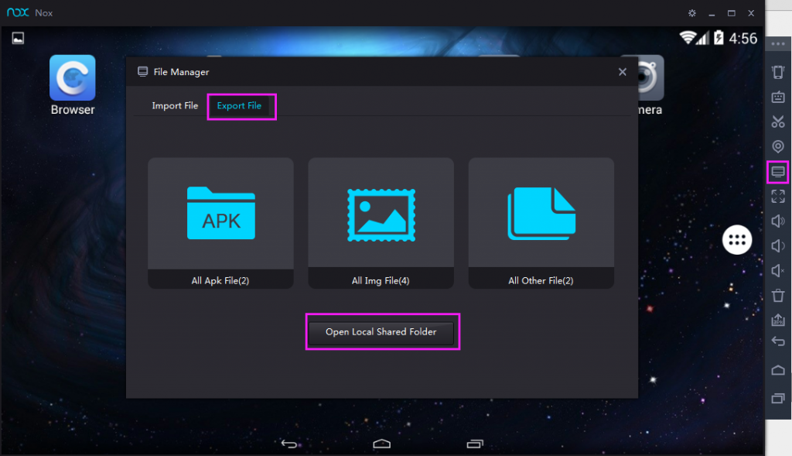This screenshot has width=792, height=456.
Task: Uninstall an app using the trash sidebar icon
Action: click(778, 295)
